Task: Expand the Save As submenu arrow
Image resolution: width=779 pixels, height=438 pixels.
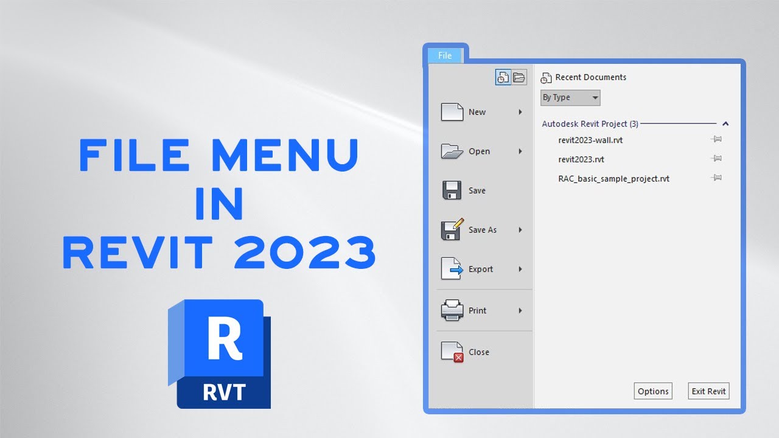Action: (520, 230)
